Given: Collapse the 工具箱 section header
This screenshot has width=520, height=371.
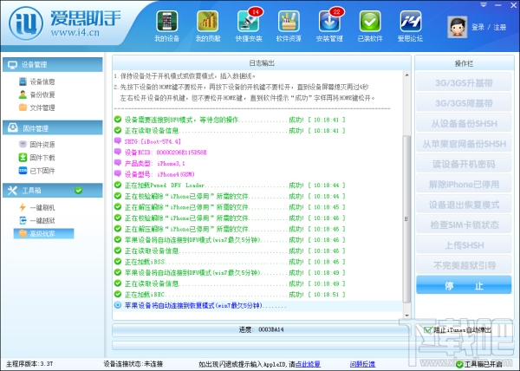Looking at the screenshot, I should [53, 191].
